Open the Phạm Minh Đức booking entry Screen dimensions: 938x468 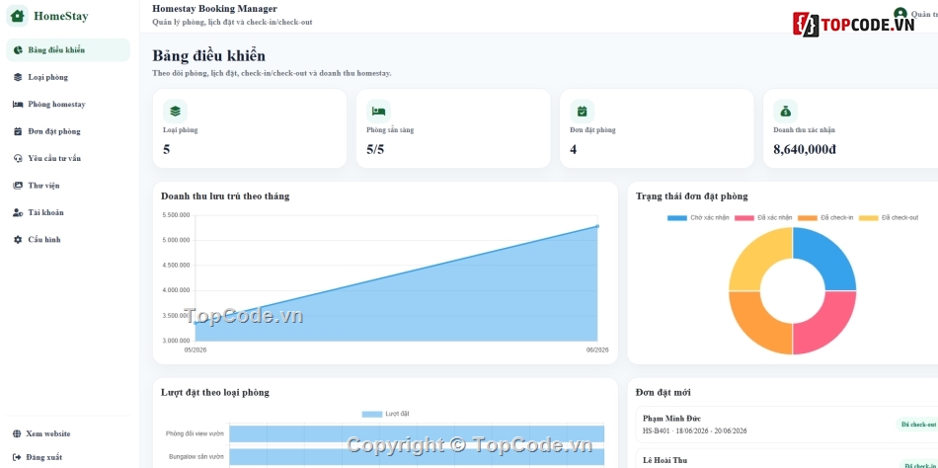(x=789, y=425)
